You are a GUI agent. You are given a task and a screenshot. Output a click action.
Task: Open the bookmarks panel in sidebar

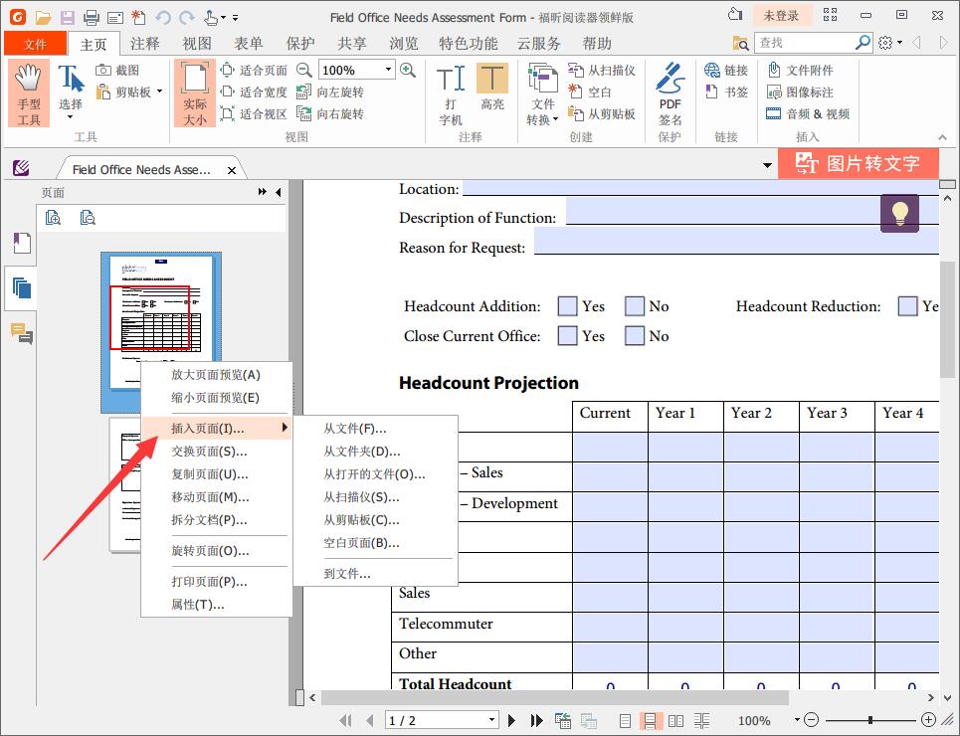[x=22, y=243]
